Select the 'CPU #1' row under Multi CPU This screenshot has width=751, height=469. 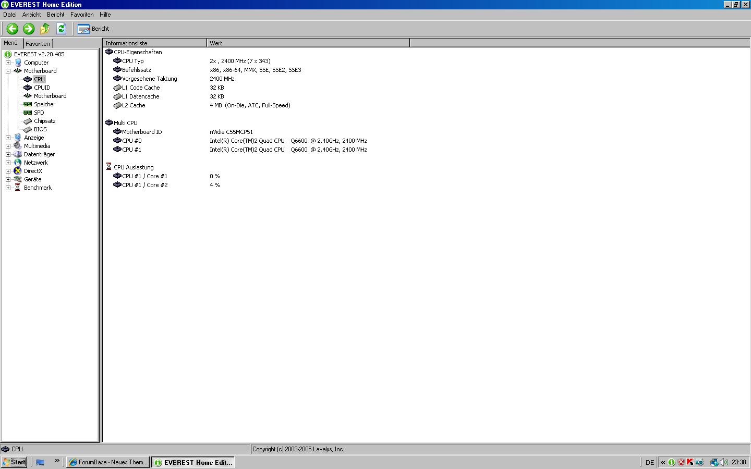point(240,150)
